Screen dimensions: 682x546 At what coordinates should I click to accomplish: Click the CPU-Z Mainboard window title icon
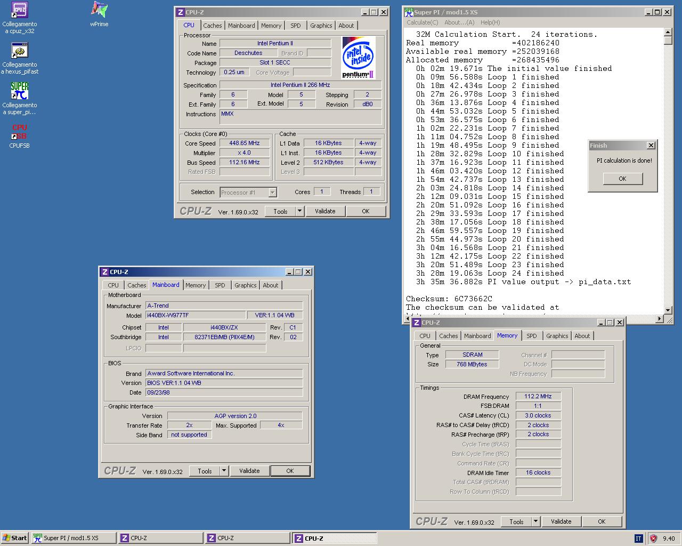point(105,272)
